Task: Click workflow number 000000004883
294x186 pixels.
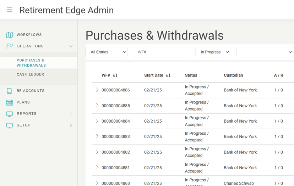Action: (x=116, y=137)
